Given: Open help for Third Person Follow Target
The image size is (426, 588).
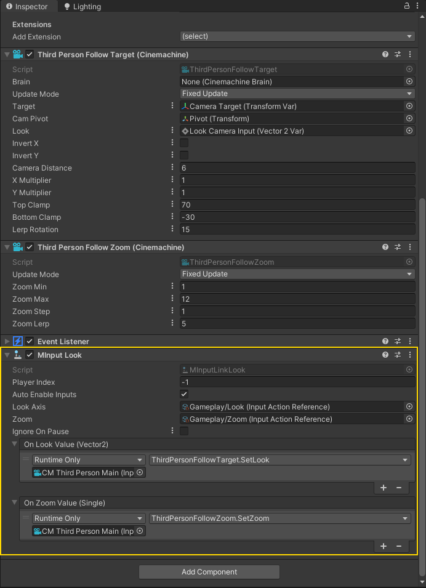Looking at the screenshot, I should pos(385,55).
